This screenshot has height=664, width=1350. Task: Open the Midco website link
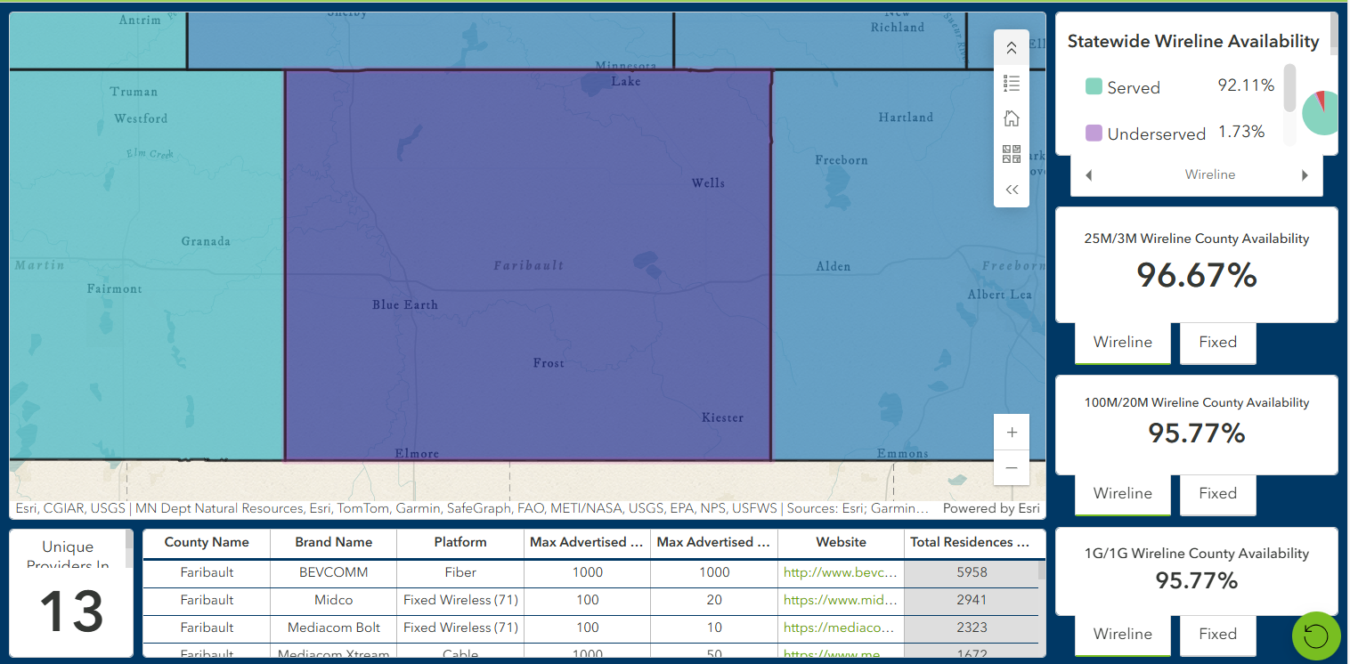tap(841, 600)
